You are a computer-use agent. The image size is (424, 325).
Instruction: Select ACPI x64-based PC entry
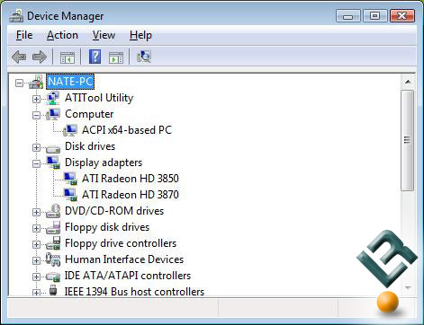(127, 130)
